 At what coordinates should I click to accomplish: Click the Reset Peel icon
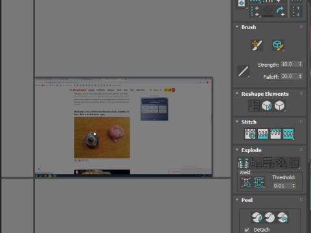(x=282, y=217)
